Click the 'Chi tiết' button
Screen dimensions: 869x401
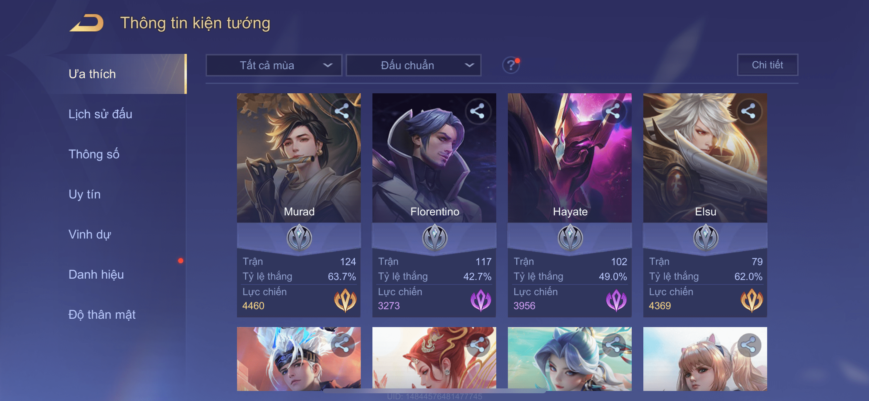click(767, 65)
